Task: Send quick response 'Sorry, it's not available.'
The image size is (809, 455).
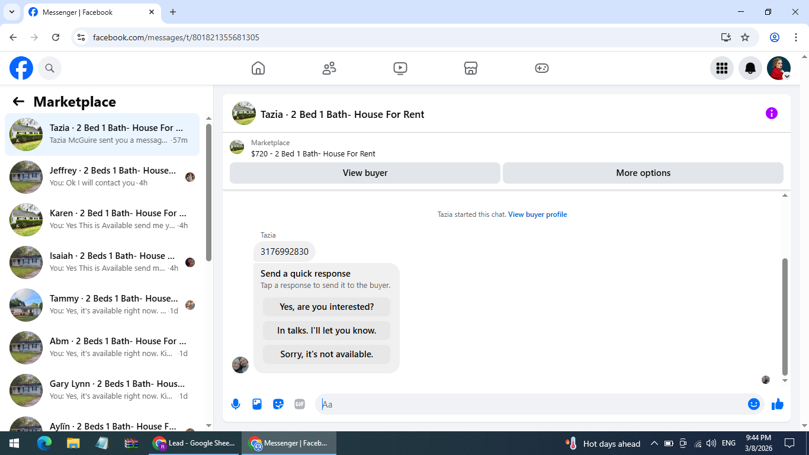Action: click(x=327, y=354)
